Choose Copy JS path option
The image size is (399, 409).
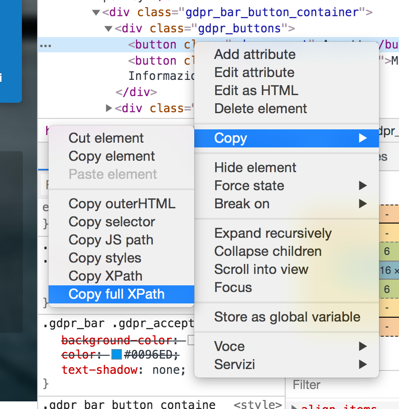tap(121, 240)
